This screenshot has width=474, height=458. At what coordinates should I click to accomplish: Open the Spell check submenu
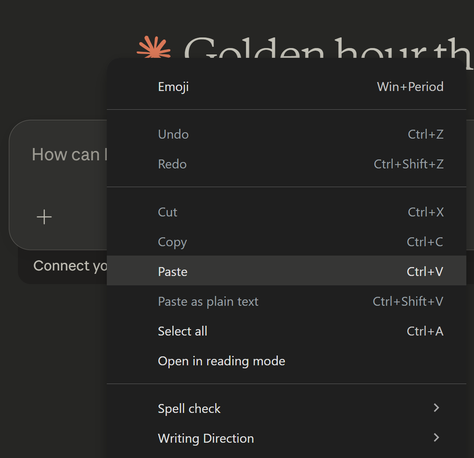click(189, 409)
